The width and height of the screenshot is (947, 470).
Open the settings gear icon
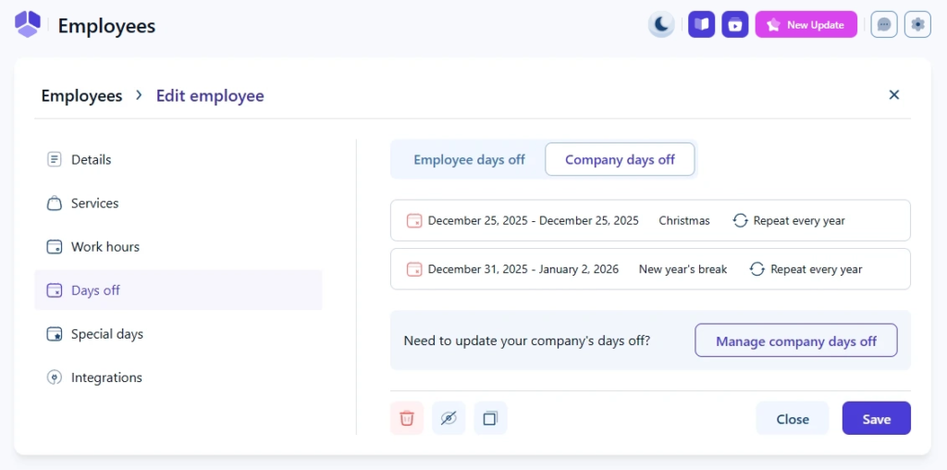917,25
